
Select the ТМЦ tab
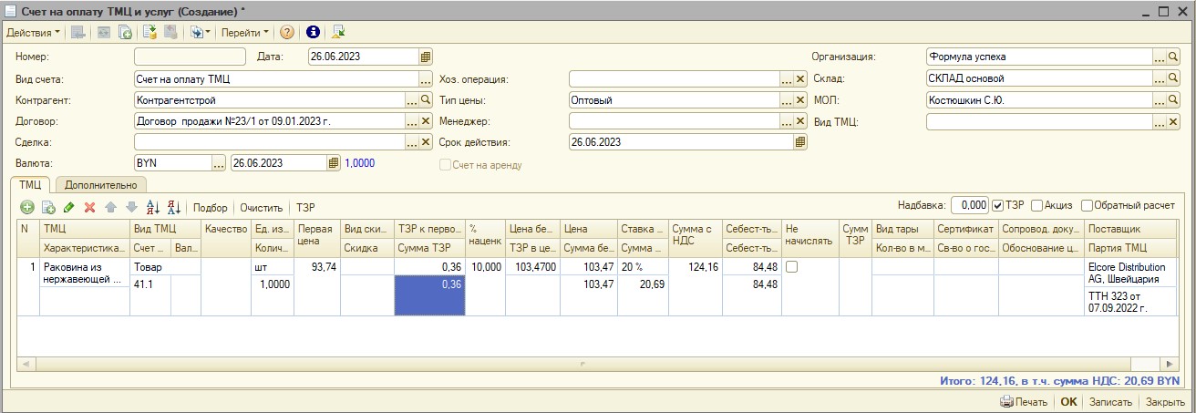click(31, 185)
